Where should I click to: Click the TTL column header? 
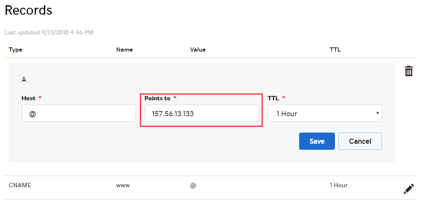point(335,49)
